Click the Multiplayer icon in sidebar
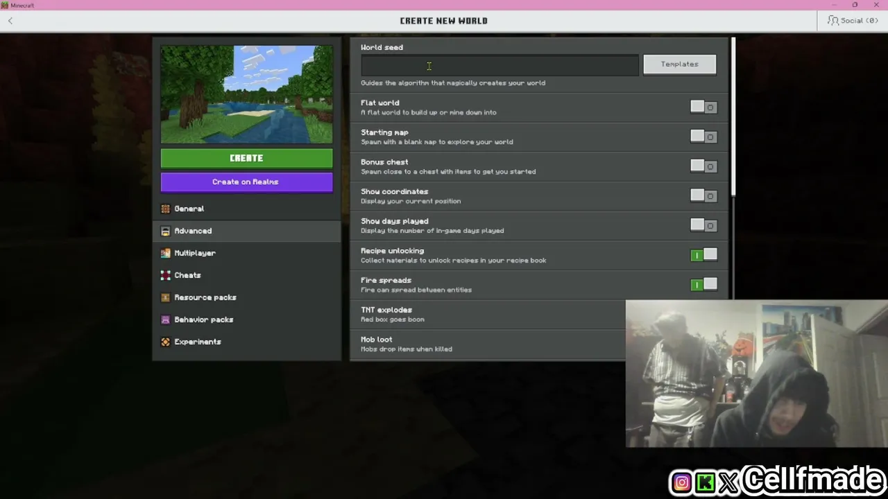The image size is (888, 499). point(165,253)
